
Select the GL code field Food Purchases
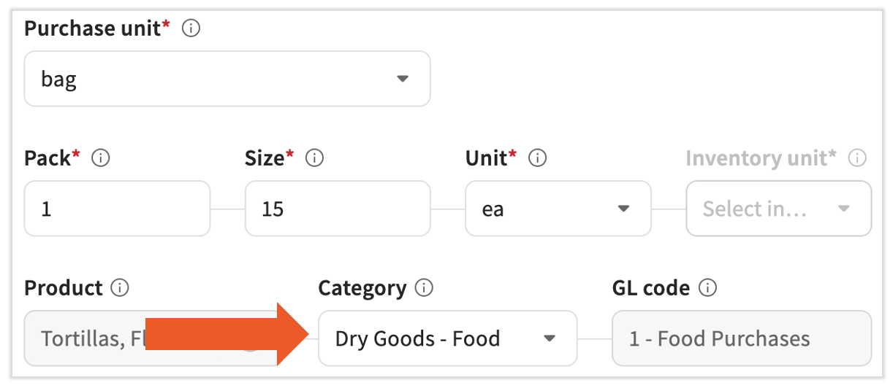coord(741,338)
